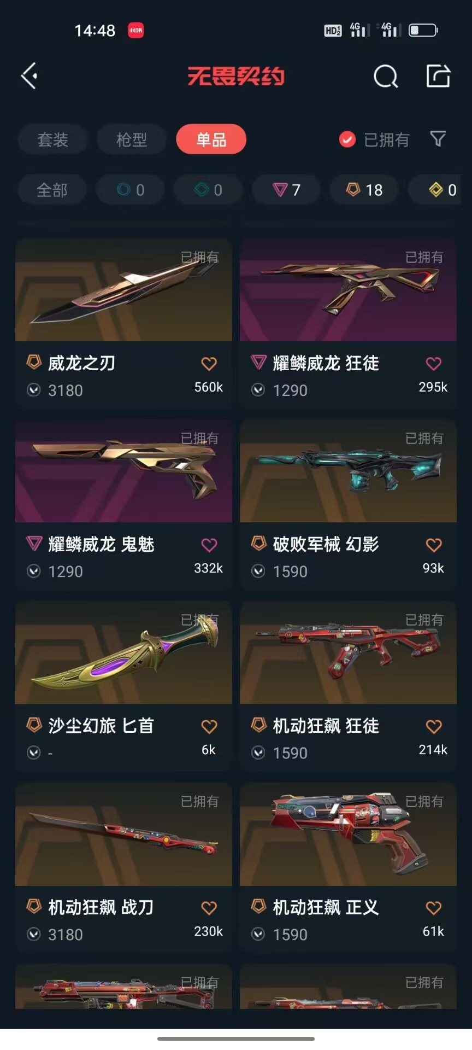Like 破败军械 幻影 heart icon
The width and height of the screenshot is (472, 1050).
434,545
